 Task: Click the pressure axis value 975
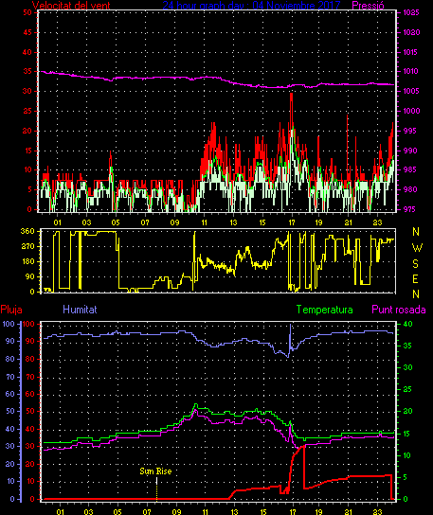(x=410, y=209)
